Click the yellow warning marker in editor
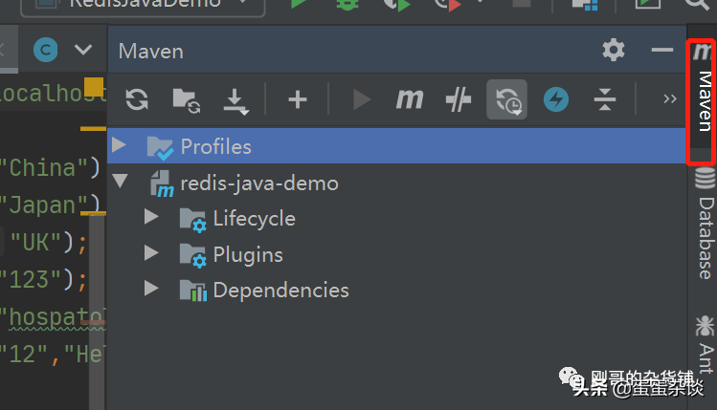Screen dimensions: 717x410 point(94,87)
